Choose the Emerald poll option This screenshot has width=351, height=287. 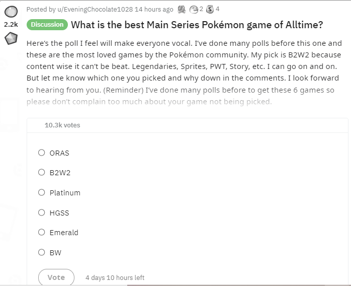[x=42, y=232]
